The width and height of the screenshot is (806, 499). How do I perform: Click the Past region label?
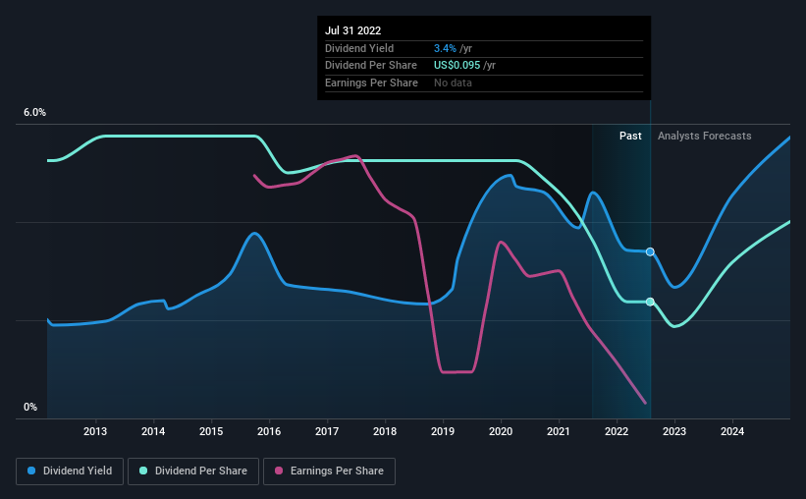coord(630,136)
